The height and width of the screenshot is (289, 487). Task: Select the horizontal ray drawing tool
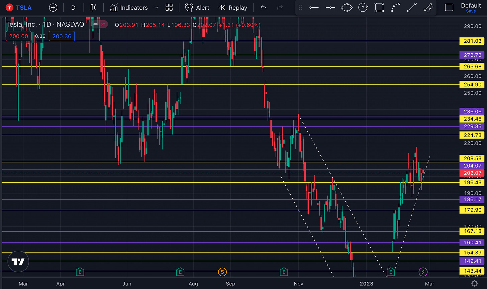coord(330,7)
